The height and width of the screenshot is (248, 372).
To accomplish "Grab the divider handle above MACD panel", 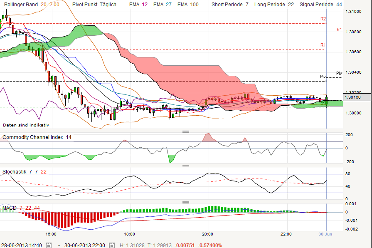I will pyautogui.click(x=186, y=202).
